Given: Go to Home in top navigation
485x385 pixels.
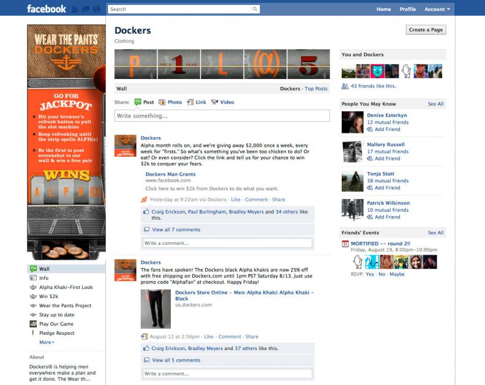Looking at the screenshot, I should [x=383, y=9].
